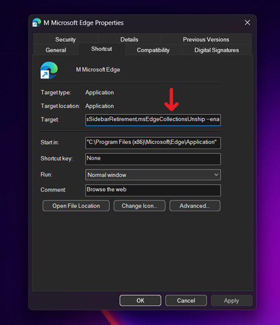
Task: Switch to the Security tab
Action: (66, 39)
